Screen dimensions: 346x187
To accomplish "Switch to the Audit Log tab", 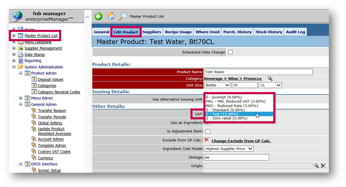I will [296, 32].
